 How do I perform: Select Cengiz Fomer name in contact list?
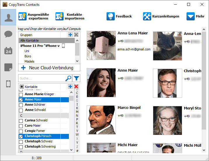coord(35,131)
